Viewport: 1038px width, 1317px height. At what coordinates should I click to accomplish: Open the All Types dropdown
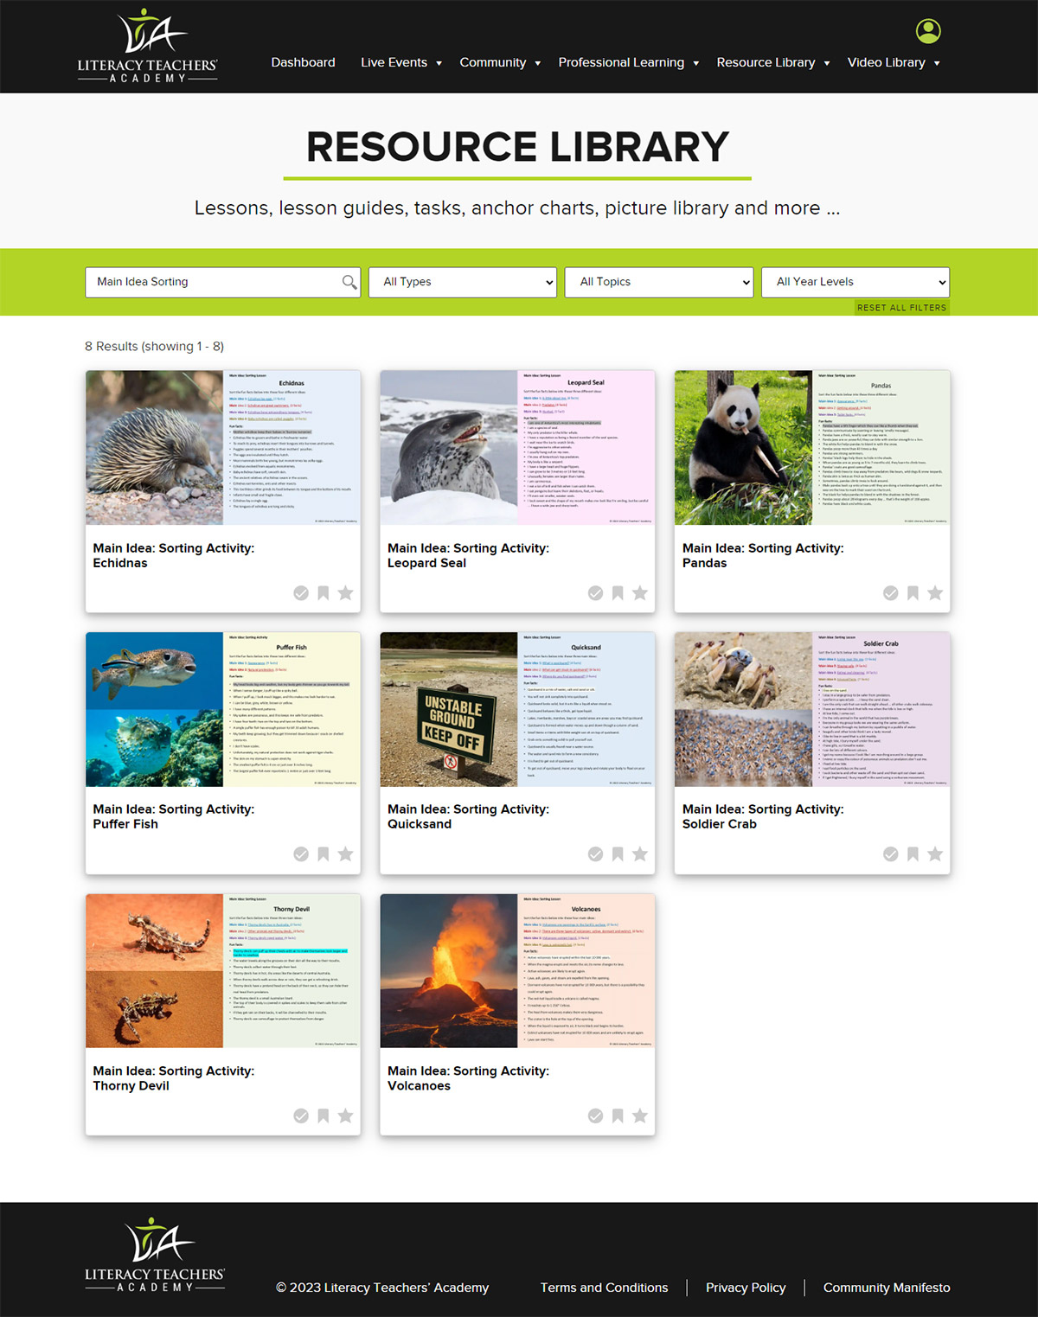point(462,282)
